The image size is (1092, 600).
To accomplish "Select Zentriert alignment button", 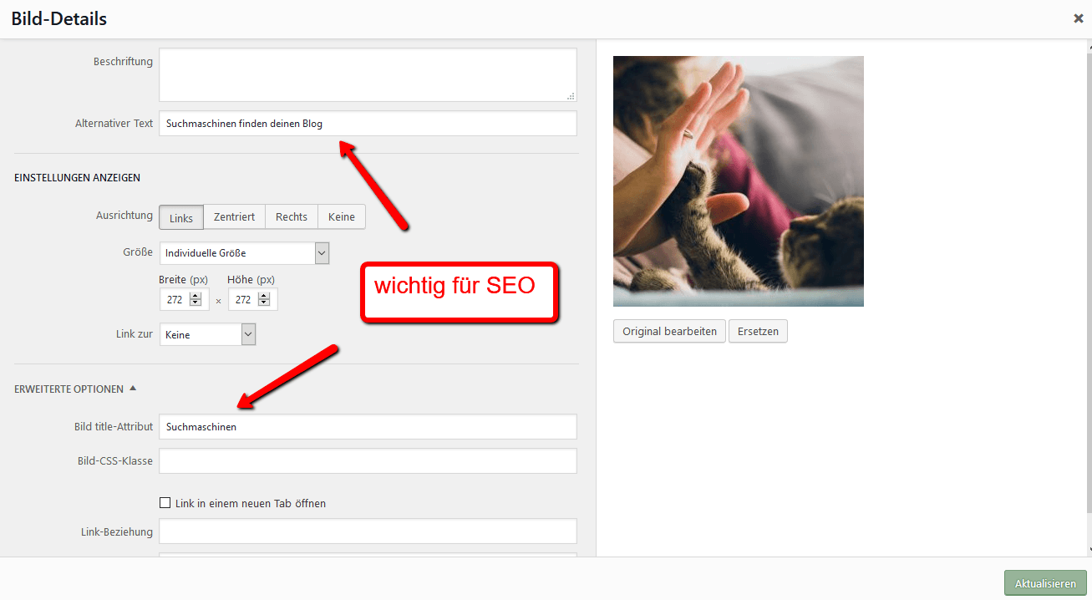I will pos(234,216).
